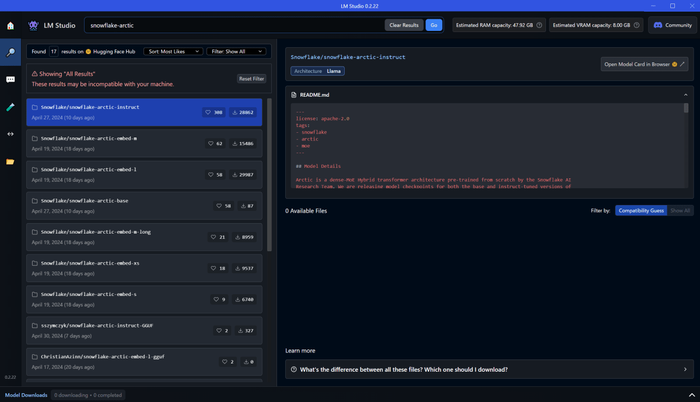Open the My Models folder sidebar icon

[10, 161]
